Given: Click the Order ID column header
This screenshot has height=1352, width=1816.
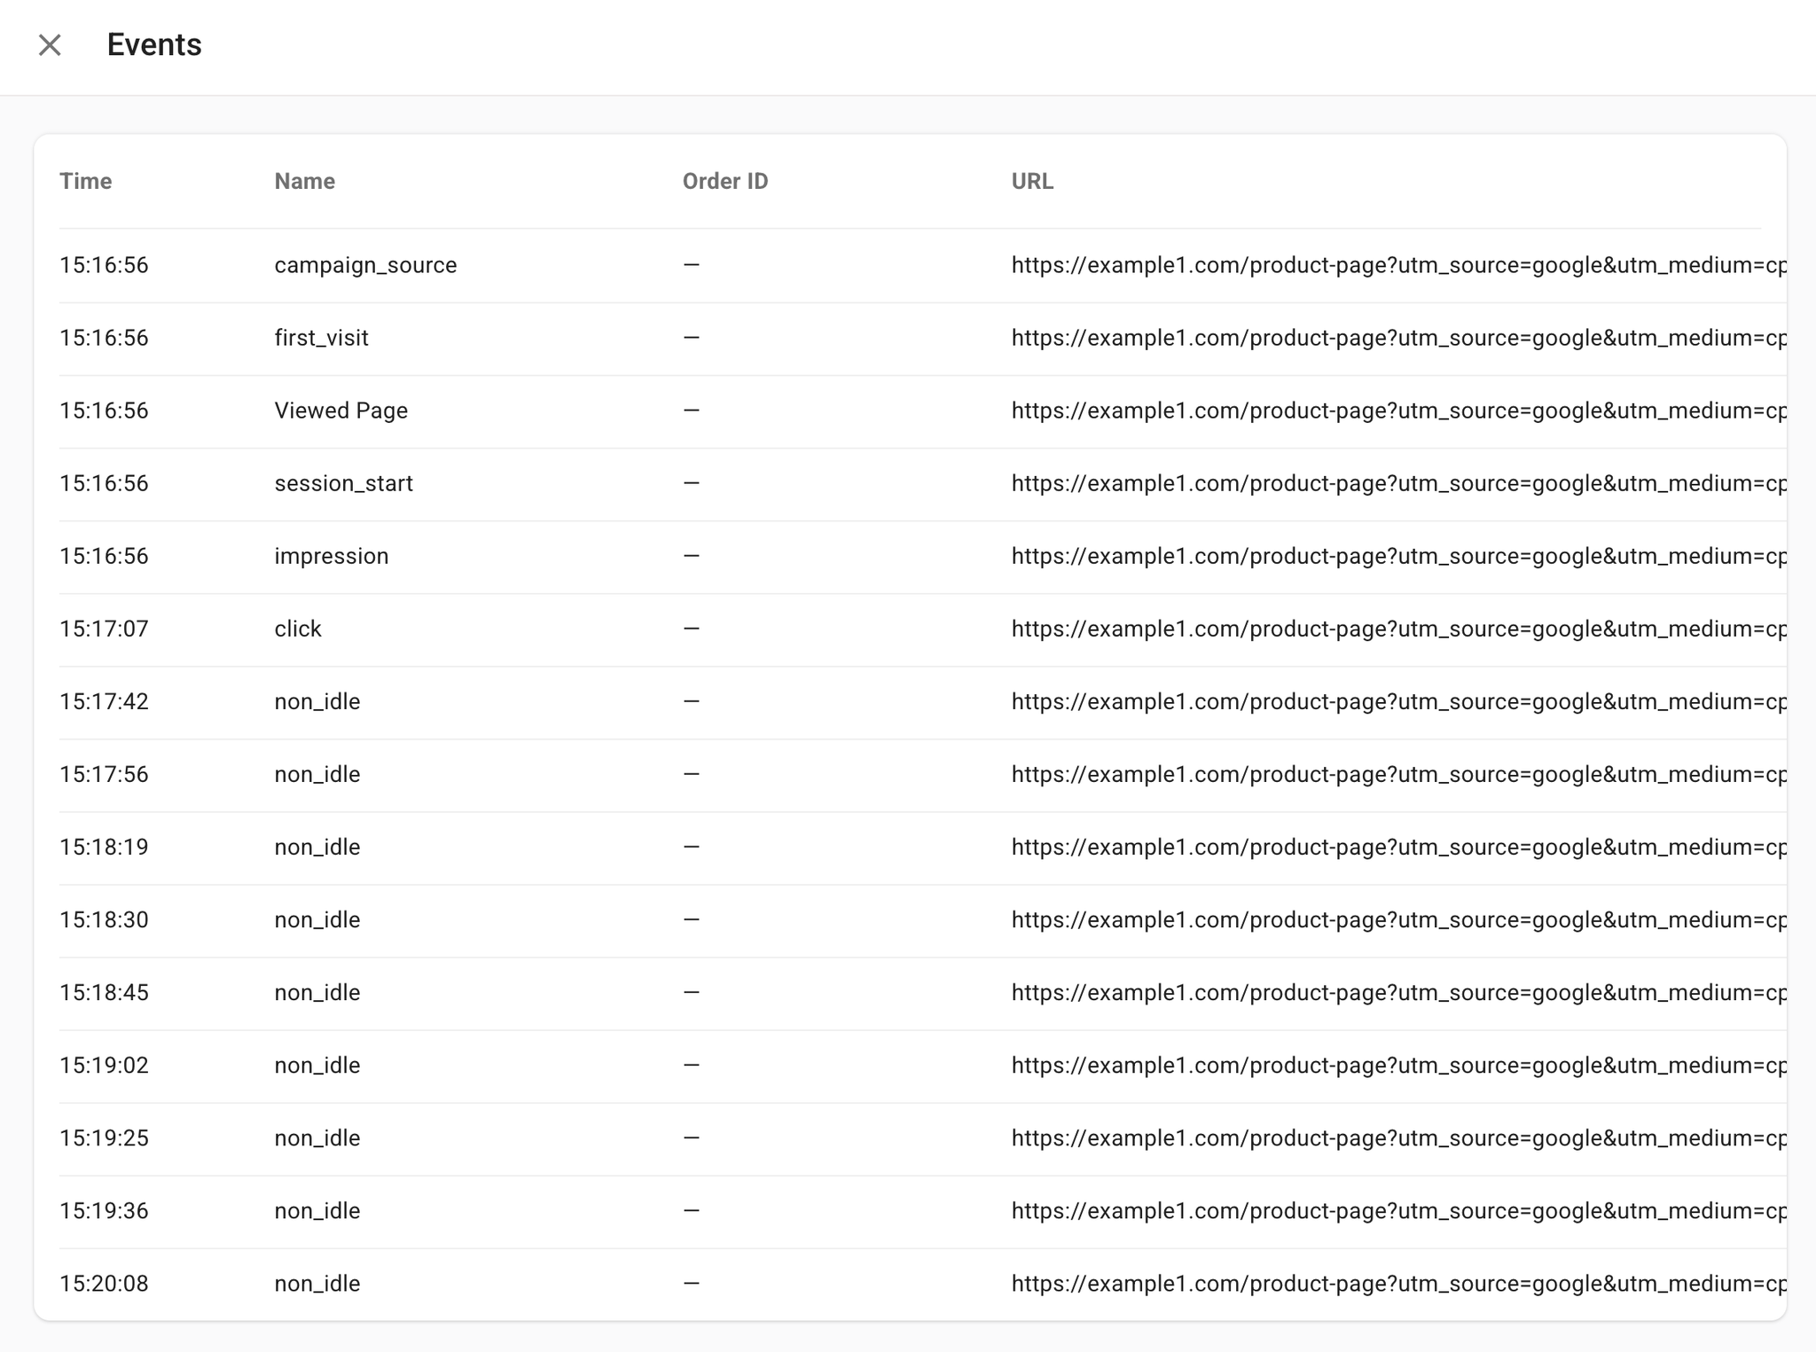Looking at the screenshot, I should 724,182.
